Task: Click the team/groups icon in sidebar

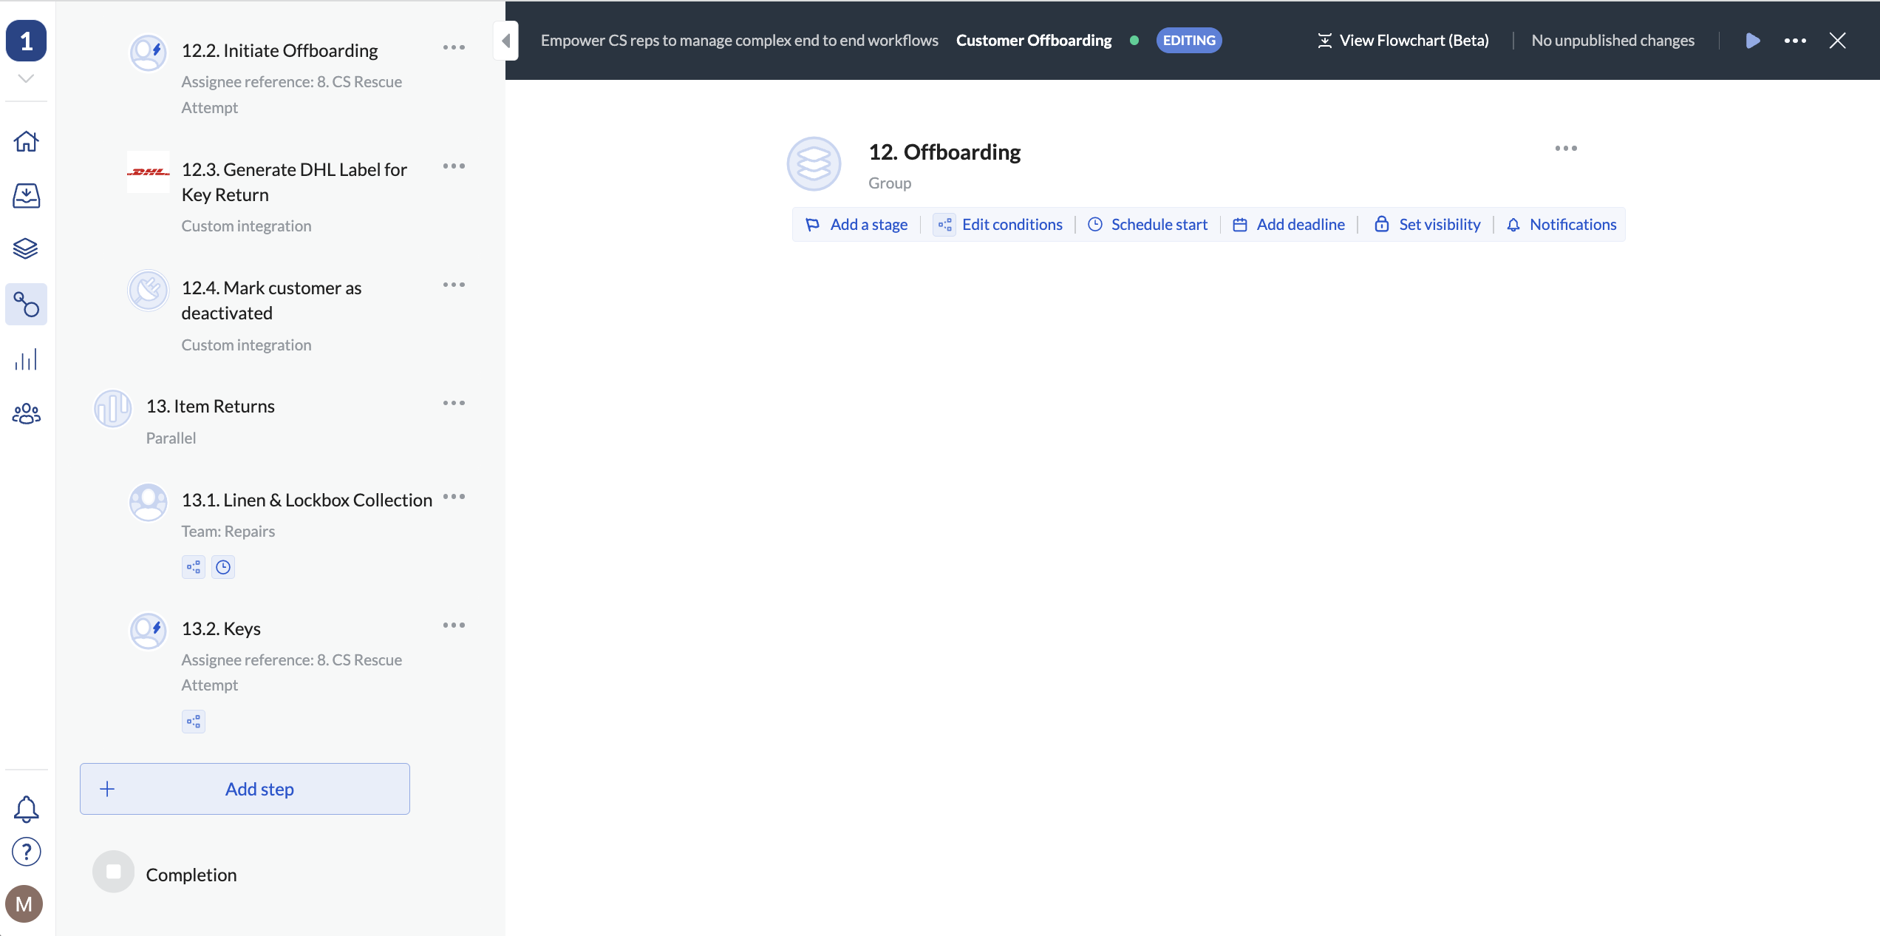Action: [x=27, y=414]
